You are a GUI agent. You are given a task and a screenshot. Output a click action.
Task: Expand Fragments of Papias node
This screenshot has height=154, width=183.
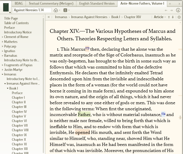point(3,65)
